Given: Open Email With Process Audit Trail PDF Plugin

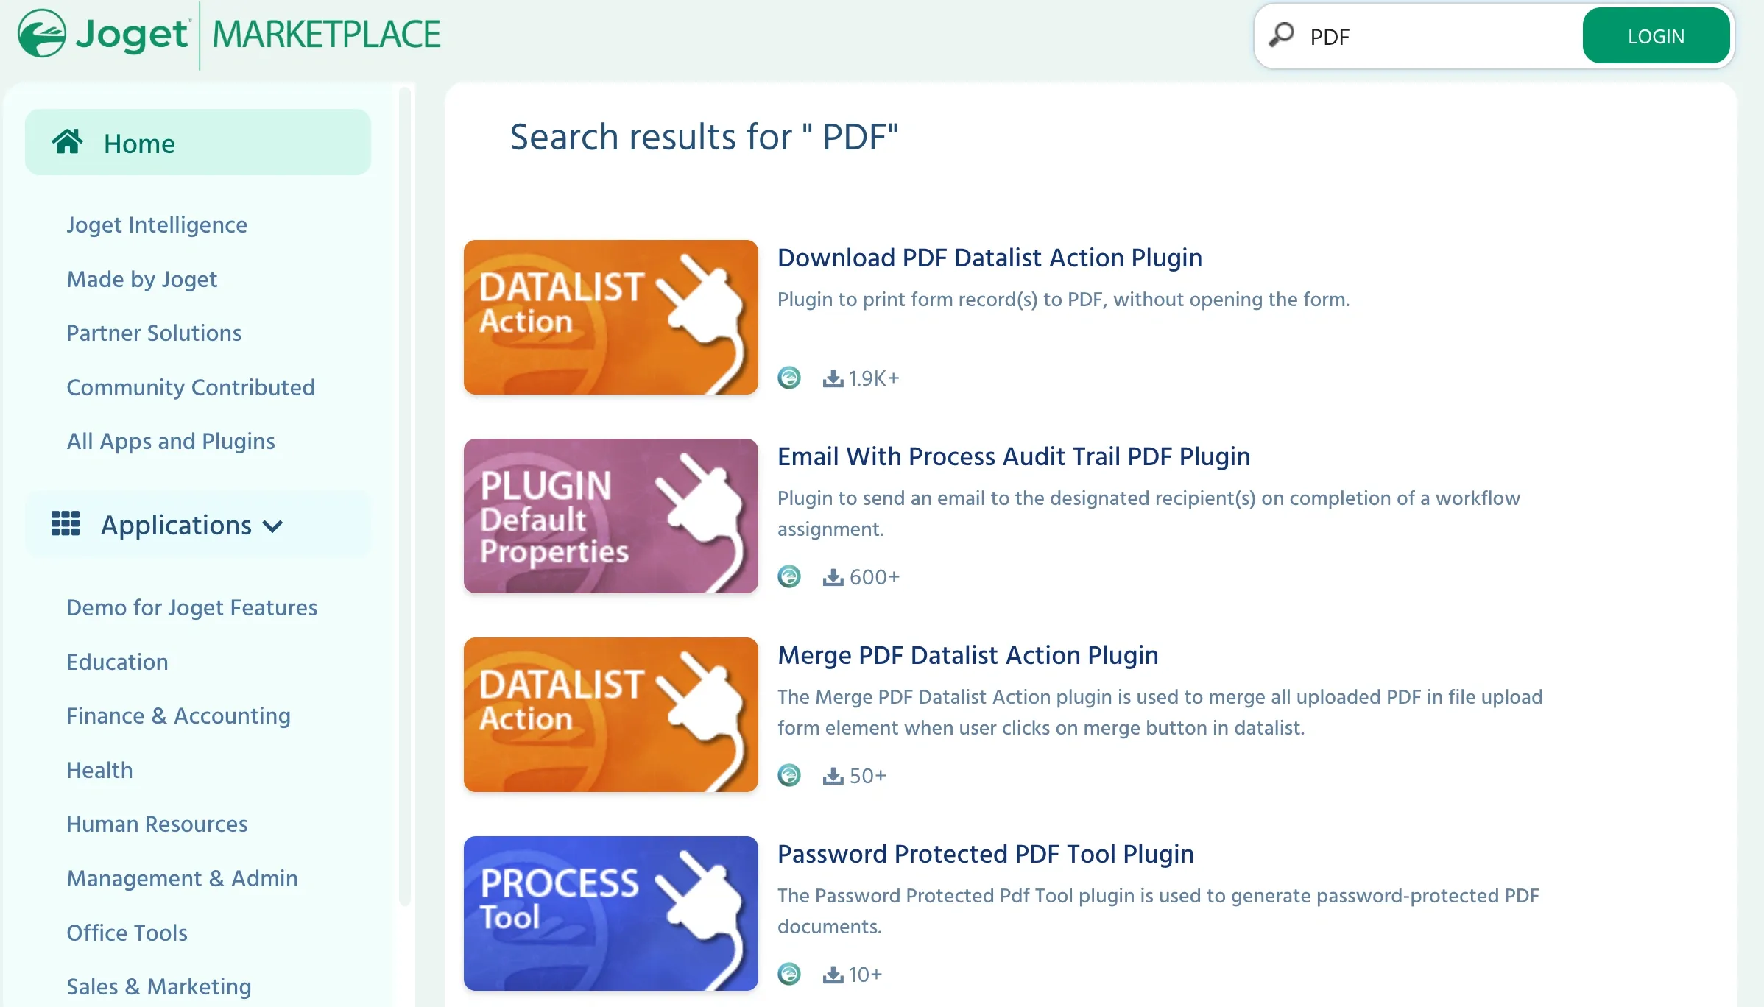Looking at the screenshot, I should click(1013, 456).
